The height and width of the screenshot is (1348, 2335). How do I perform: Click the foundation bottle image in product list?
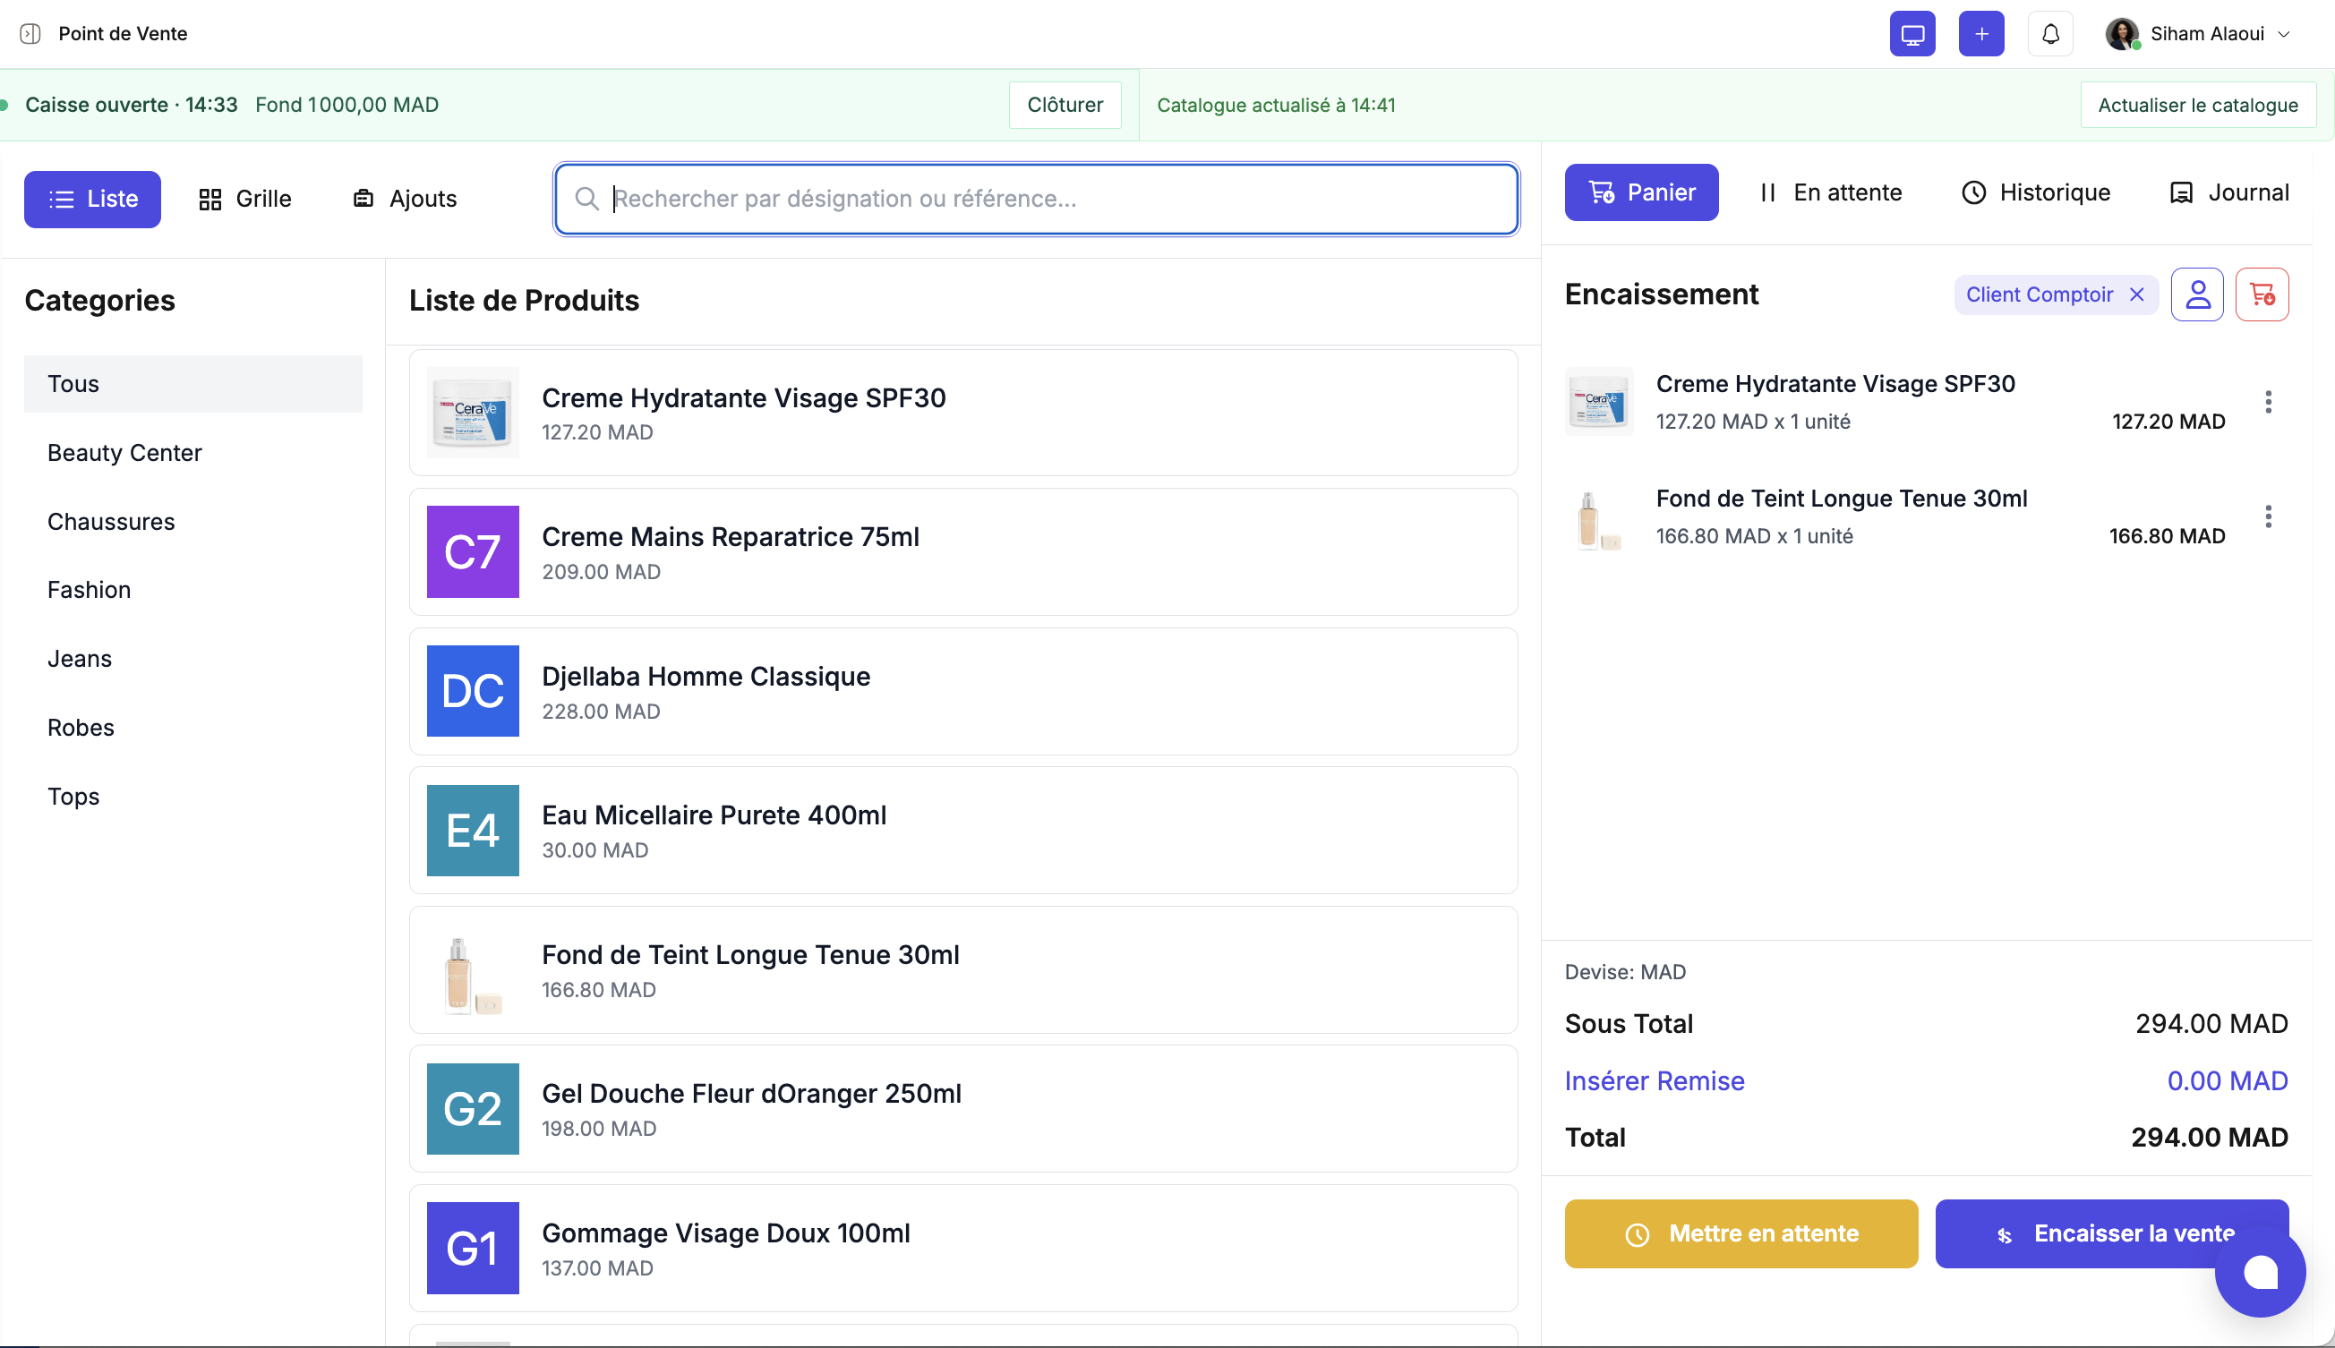473,970
